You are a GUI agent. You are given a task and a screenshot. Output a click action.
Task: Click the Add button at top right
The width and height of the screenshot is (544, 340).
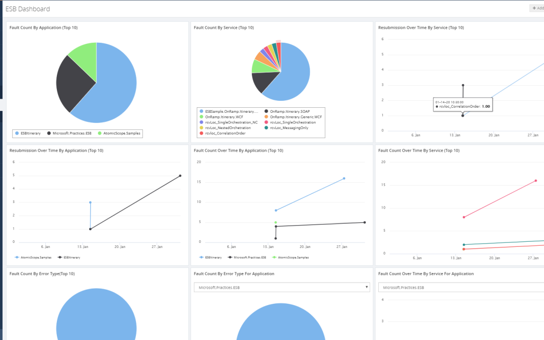[x=537, y=8]
